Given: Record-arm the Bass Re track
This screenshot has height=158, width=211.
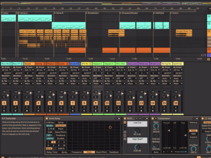Looking at the screenshot, I should point(4,110).
